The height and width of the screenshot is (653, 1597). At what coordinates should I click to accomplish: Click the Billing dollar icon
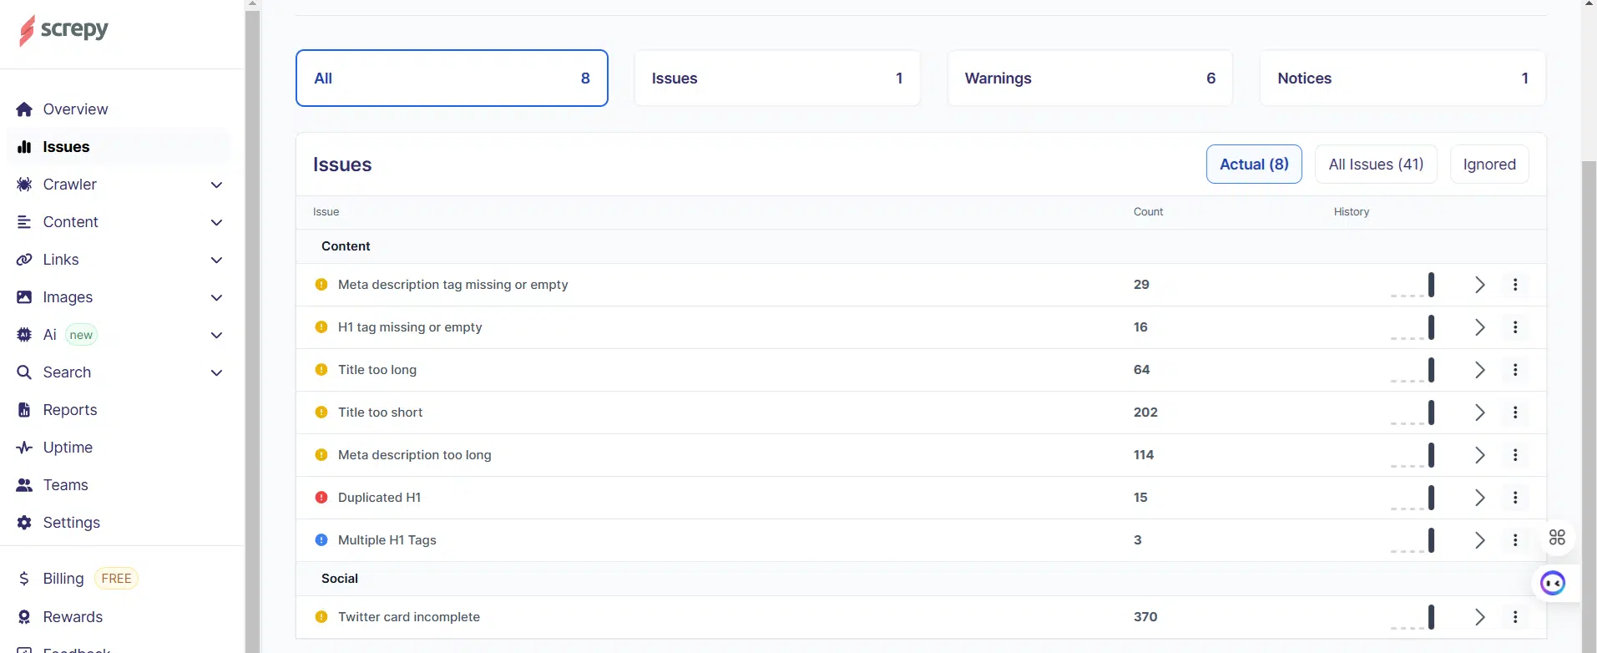[x=24, y=579]
